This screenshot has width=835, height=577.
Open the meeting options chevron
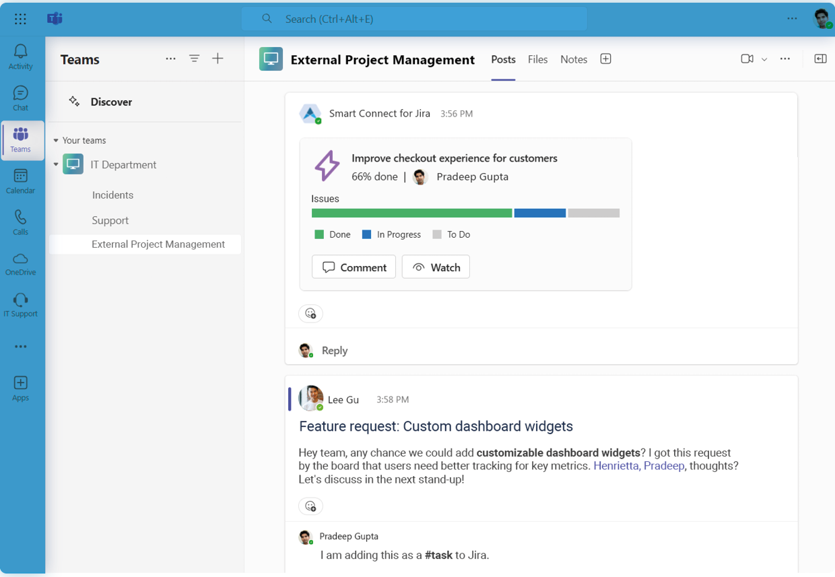(763, 59)
